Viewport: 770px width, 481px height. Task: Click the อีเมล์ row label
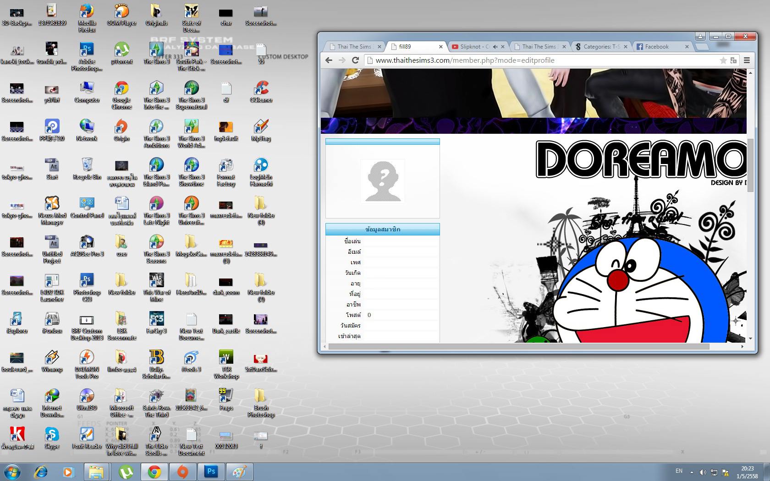tap(354, 251)
